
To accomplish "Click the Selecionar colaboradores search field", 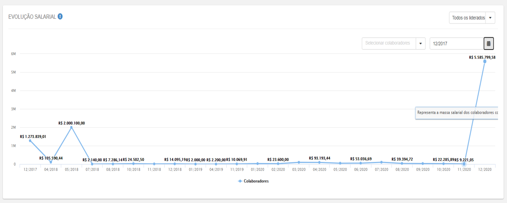I will click(x=389, y=43).
